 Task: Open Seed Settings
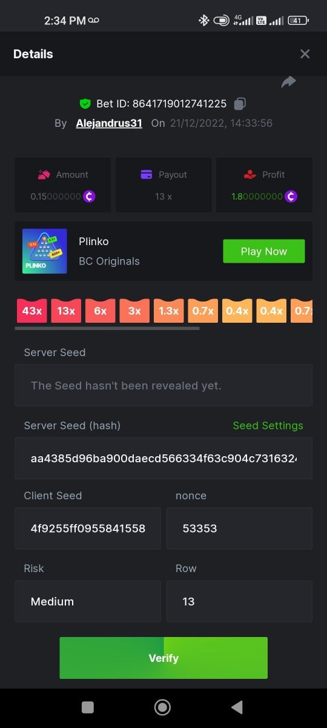[268, 425]
